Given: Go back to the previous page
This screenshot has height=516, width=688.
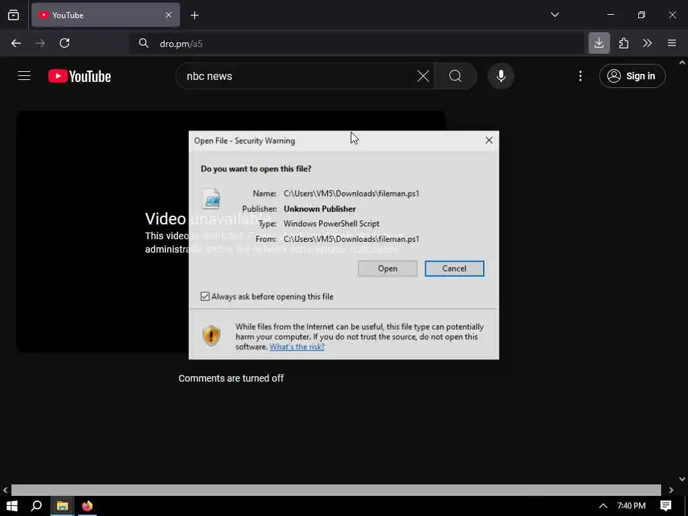Looking at the screenshot, I should [16, 43].
